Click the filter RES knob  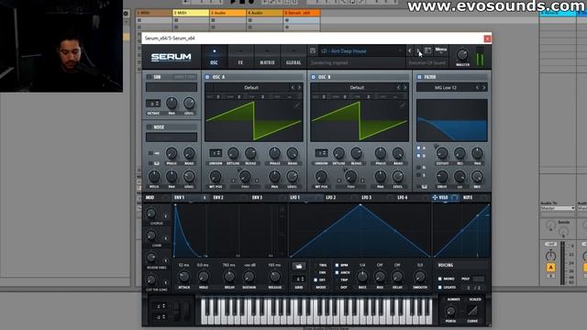[460, 153]
